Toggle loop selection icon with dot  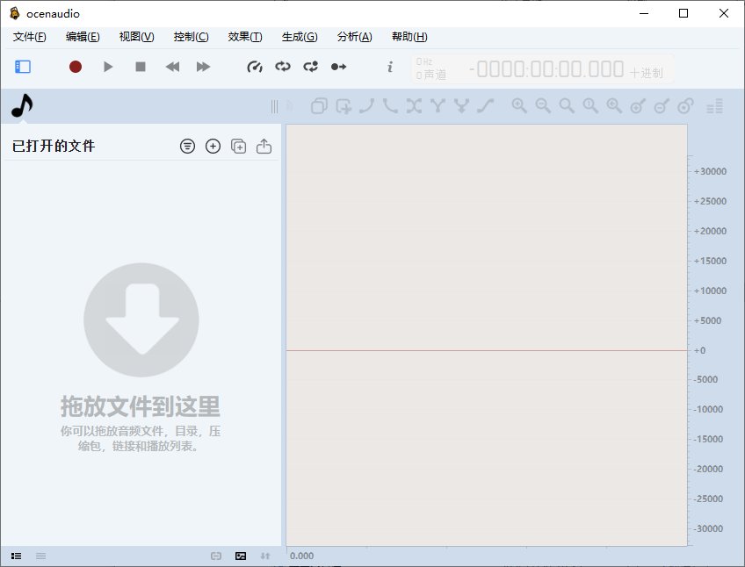(x=311, y=67)
